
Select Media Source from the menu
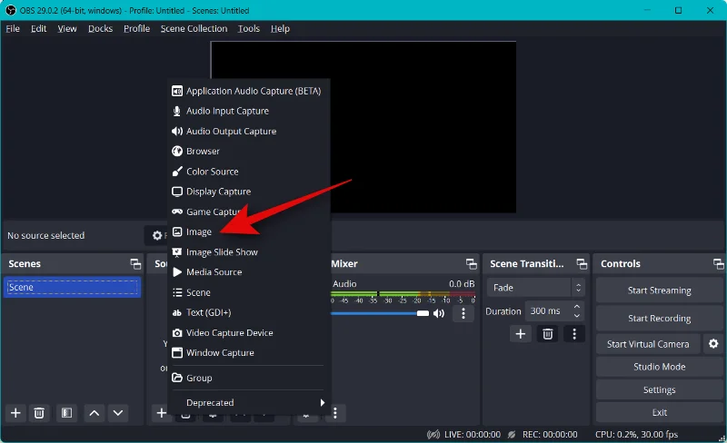[x=248, y=272]
